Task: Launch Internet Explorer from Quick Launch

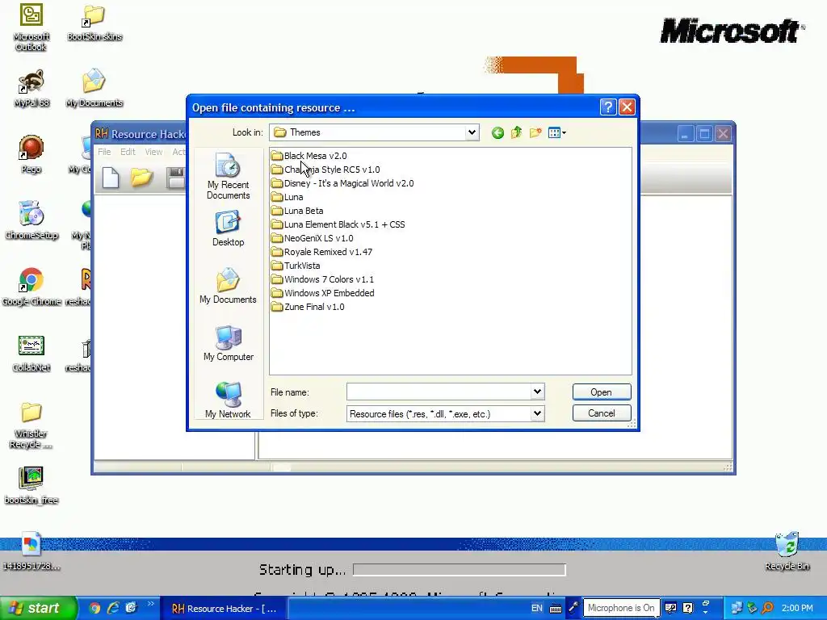Action: point(113,609)
